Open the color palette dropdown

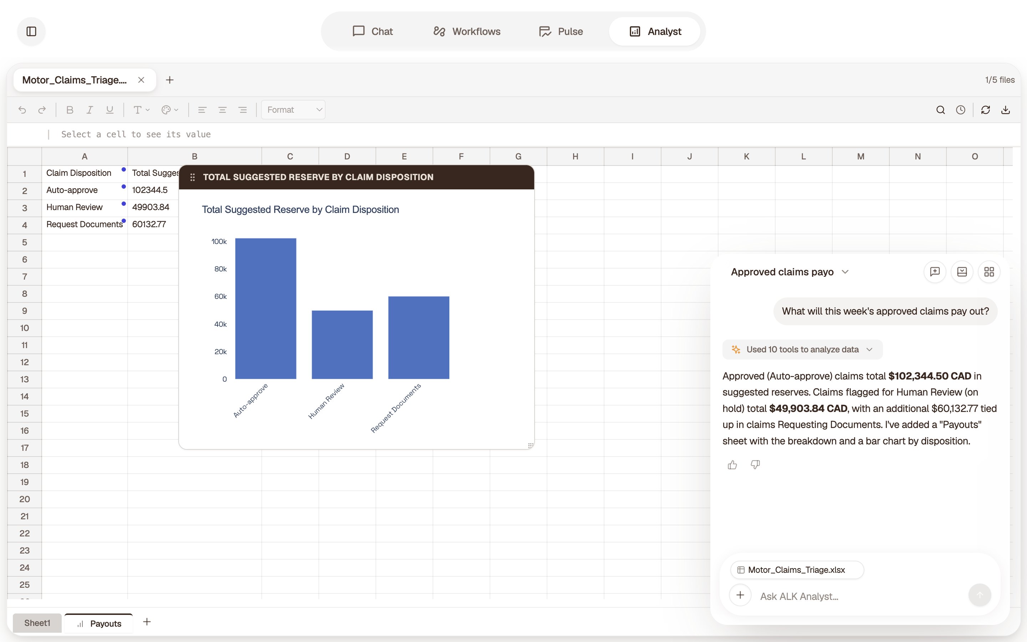(170, 110)
